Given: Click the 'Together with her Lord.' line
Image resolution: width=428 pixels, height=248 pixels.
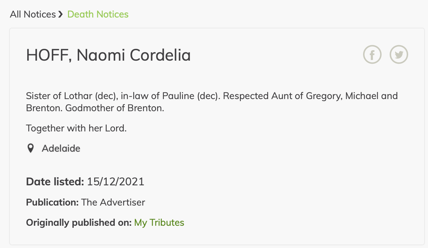Looking at the screenshot, I should 76,128.
